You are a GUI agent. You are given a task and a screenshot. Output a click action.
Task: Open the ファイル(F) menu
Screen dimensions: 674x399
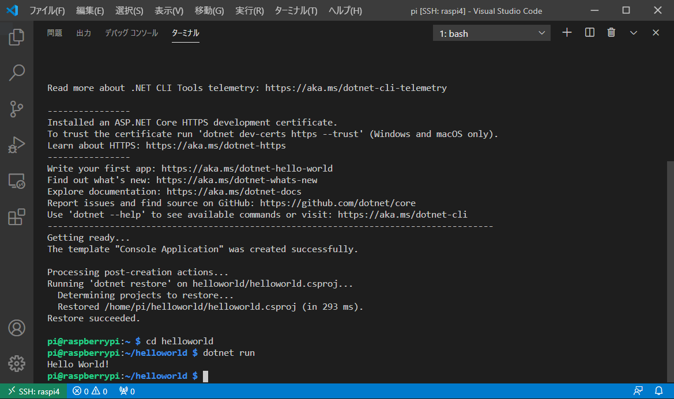pos(47,11)
